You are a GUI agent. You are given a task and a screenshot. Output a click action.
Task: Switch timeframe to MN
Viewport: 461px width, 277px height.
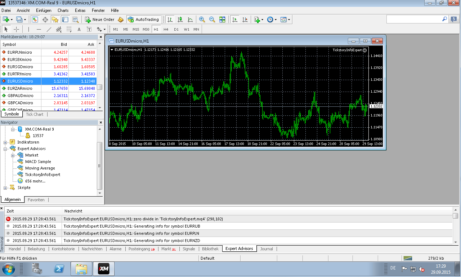tap(196, 29)
